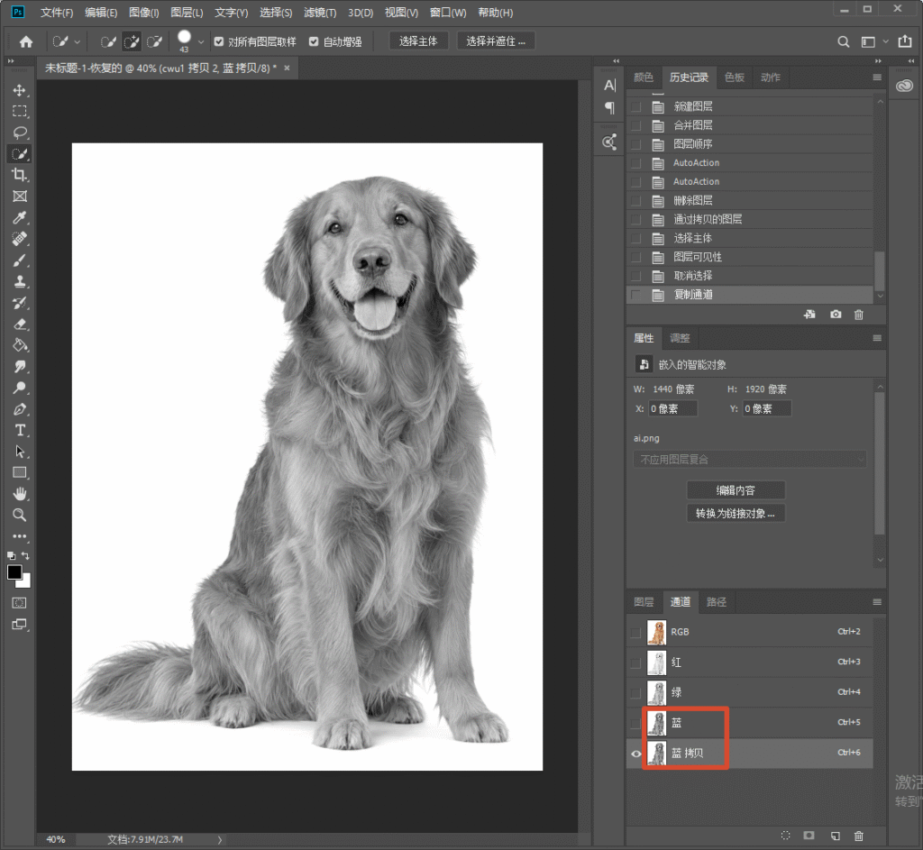This screenshot has height=850, width=923.
Task: Save selection as channel icon
Action: point(809,836)
